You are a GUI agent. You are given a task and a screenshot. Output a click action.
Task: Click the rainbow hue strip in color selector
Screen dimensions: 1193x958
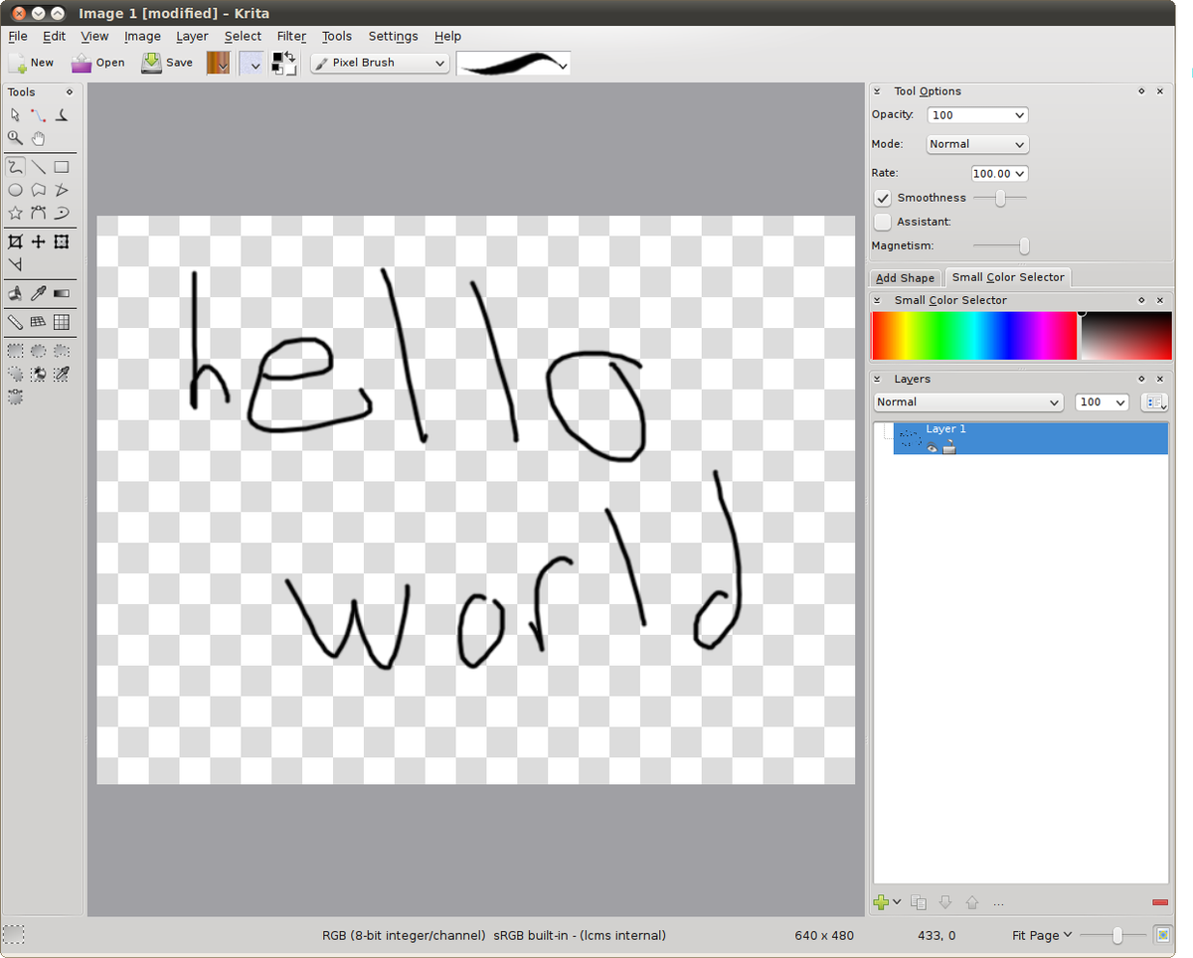[x=973, y=336]
